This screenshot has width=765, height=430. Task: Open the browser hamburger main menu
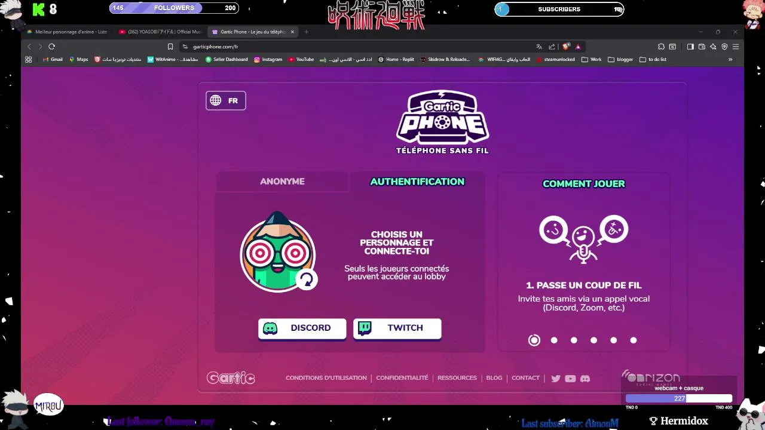pyautogui.click(x=736, y=47)
